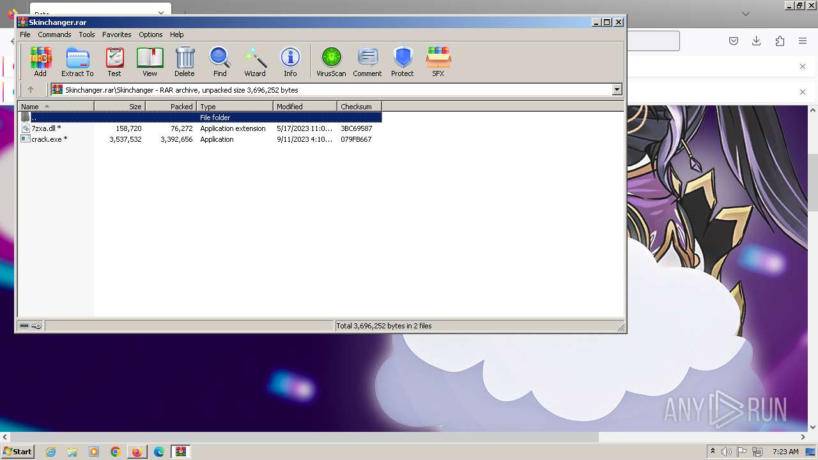The image size is (818, 460).
Task: Open the Windows Start menu
Action: [17, 452]
